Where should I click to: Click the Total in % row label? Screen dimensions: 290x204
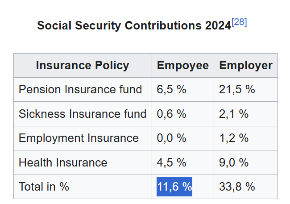(44, 187)
